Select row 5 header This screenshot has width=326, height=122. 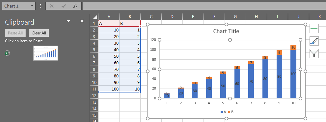94,50
